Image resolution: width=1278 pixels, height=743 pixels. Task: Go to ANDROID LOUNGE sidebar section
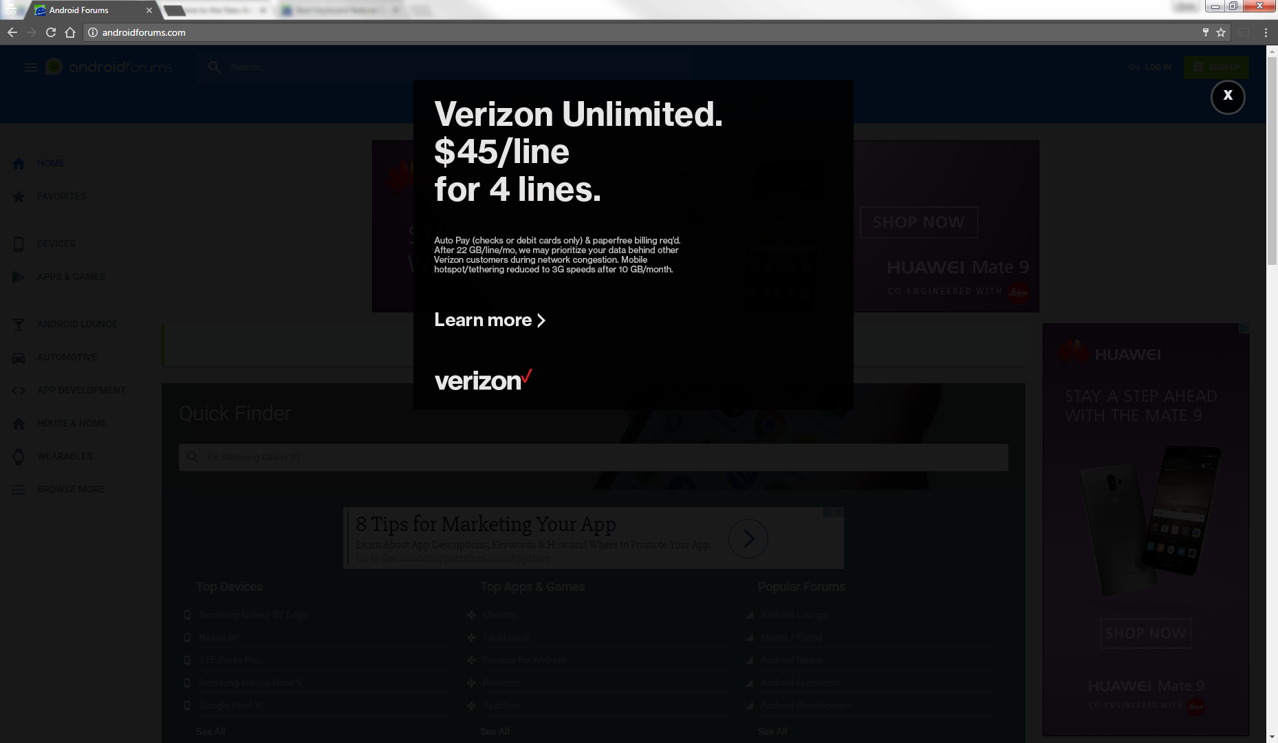tap(77, 324)
